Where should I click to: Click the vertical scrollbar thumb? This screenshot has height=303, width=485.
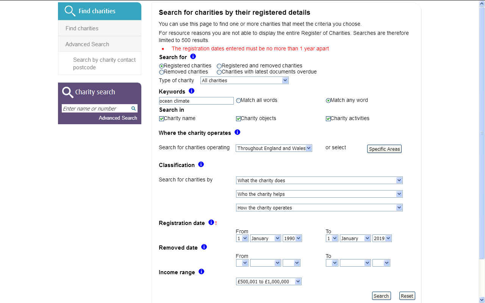[482, 133]
